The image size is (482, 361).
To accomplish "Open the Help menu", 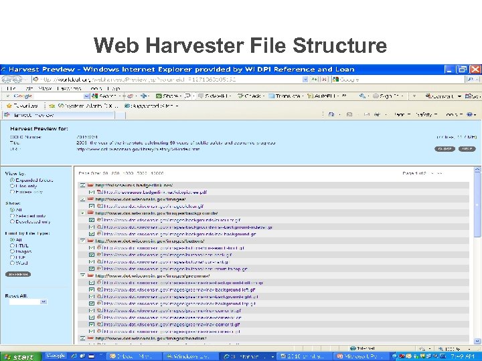I will pyautogui.click(x=114, y=88).
